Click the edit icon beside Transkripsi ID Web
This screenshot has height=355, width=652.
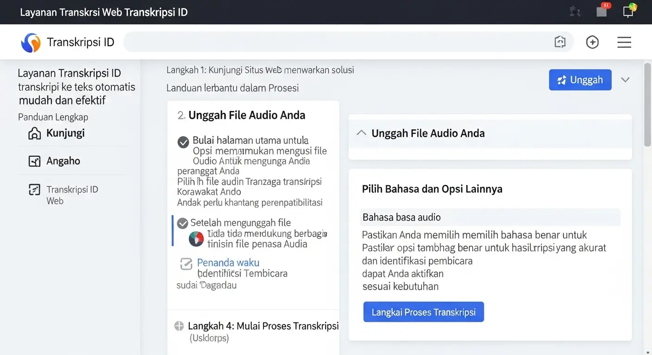pyautogui.click(x=34, y=190)
